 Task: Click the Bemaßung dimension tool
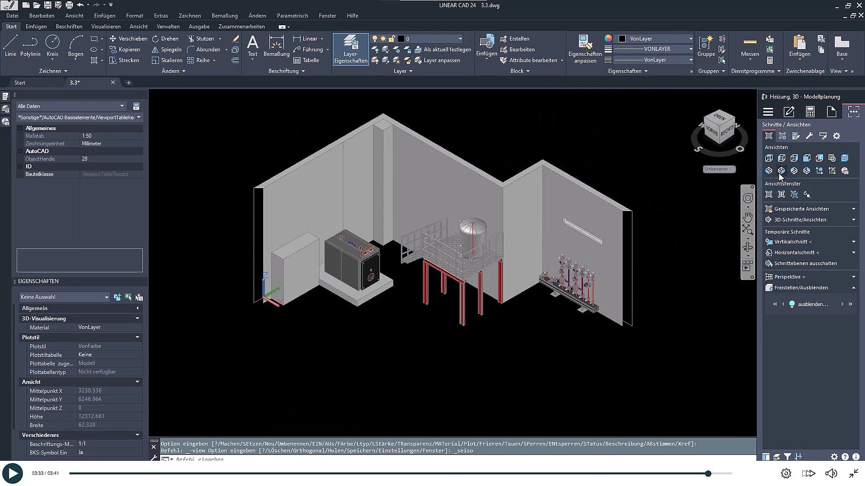click(x=276, y=46)
